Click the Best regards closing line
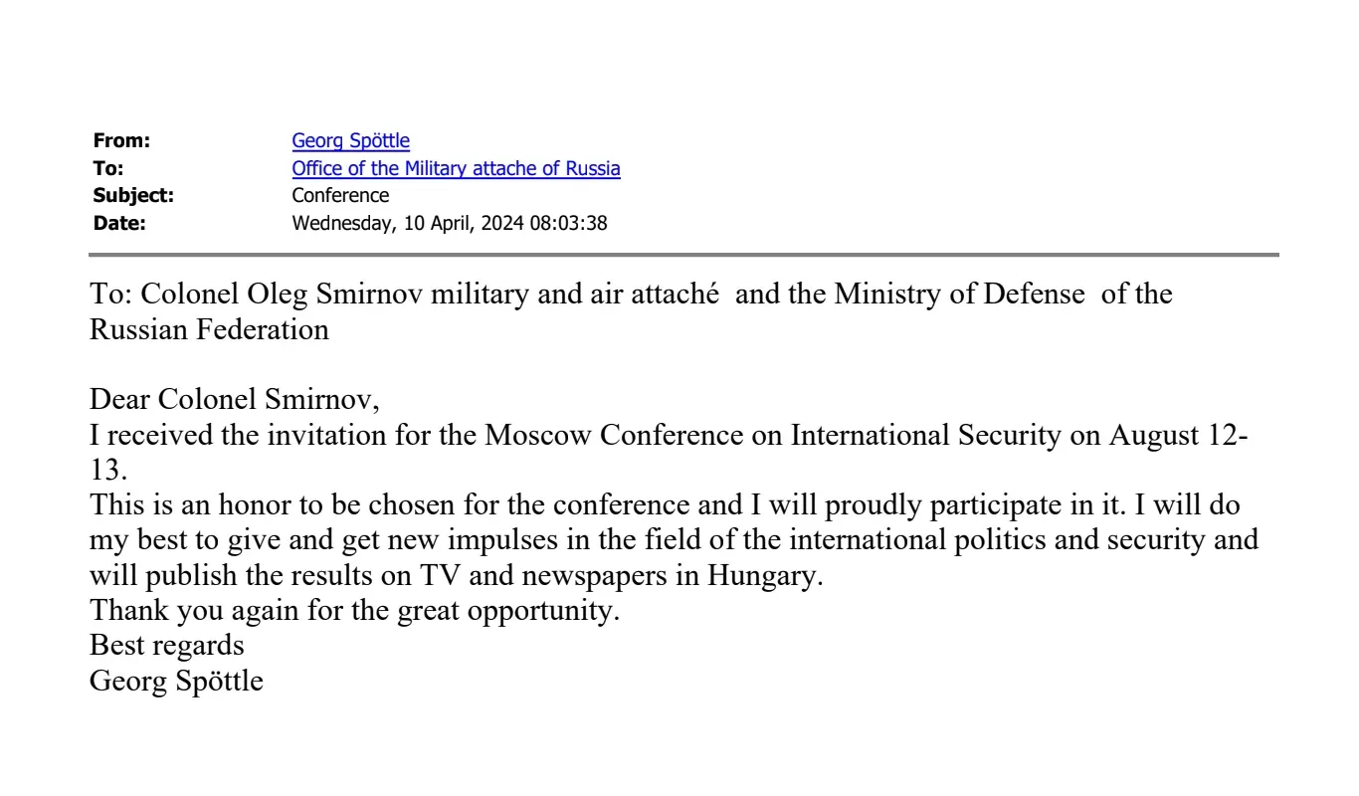The height and width of the screenshot is (796, 1359). click(x=166, y=647)
